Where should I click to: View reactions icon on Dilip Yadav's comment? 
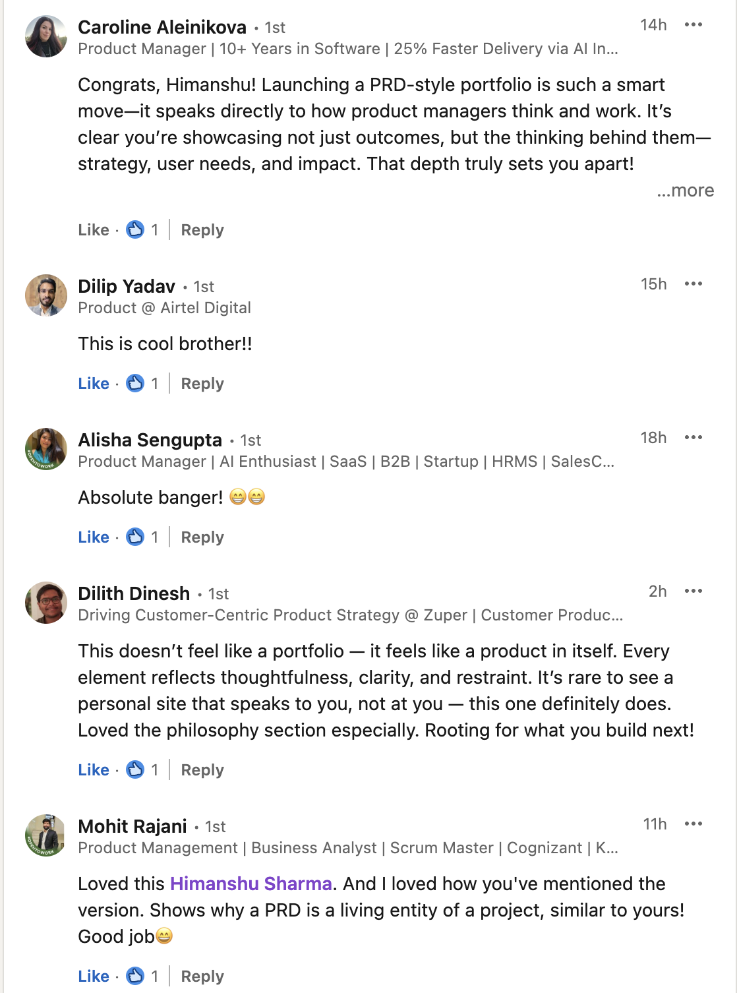tap(135, 383)
